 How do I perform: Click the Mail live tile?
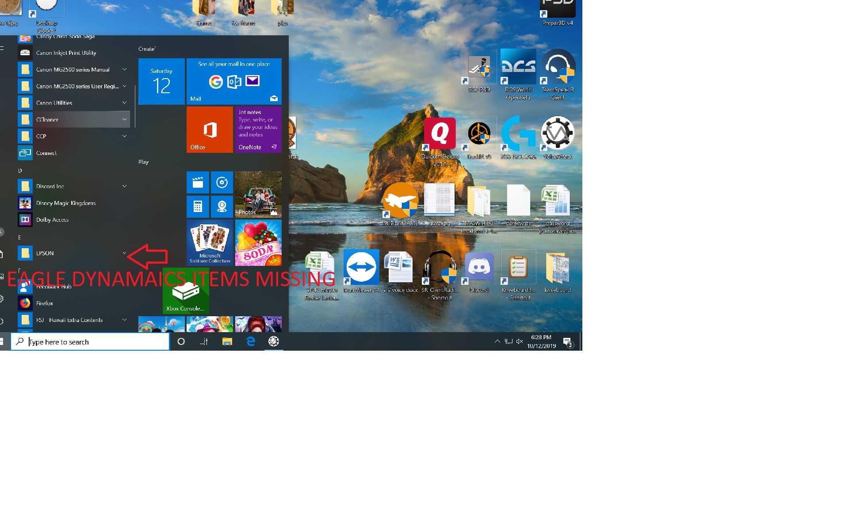(x=234, y=81)
